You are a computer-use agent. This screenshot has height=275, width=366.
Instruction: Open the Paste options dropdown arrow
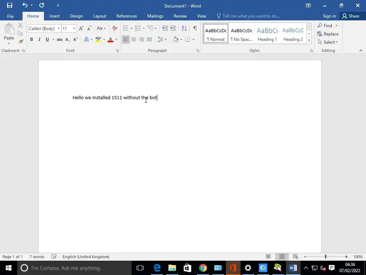tap(9, 43)
